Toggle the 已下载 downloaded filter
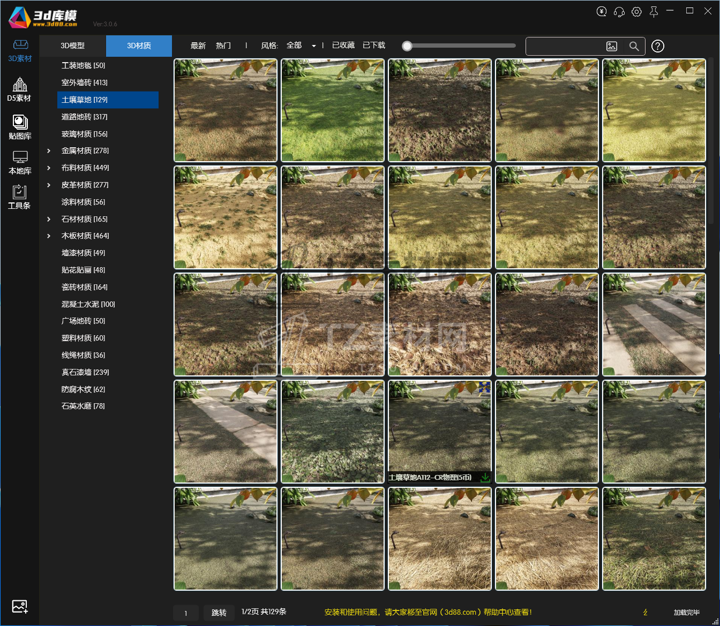The height and width of the screenshot is (626, 720). [374, 46]
